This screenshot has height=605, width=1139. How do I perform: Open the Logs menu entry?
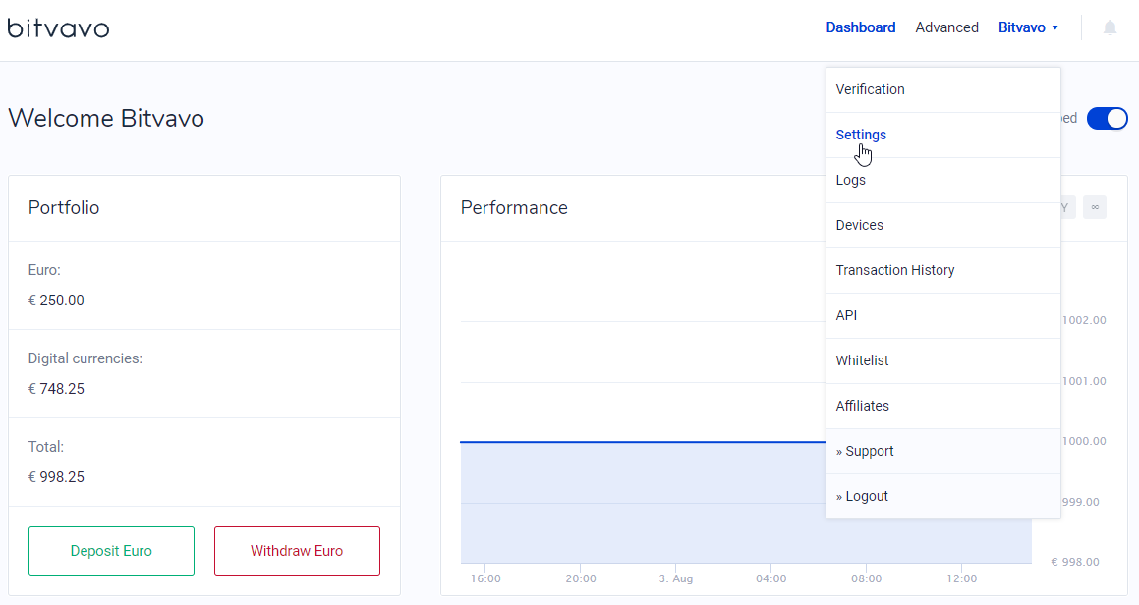tap(851, 180)
